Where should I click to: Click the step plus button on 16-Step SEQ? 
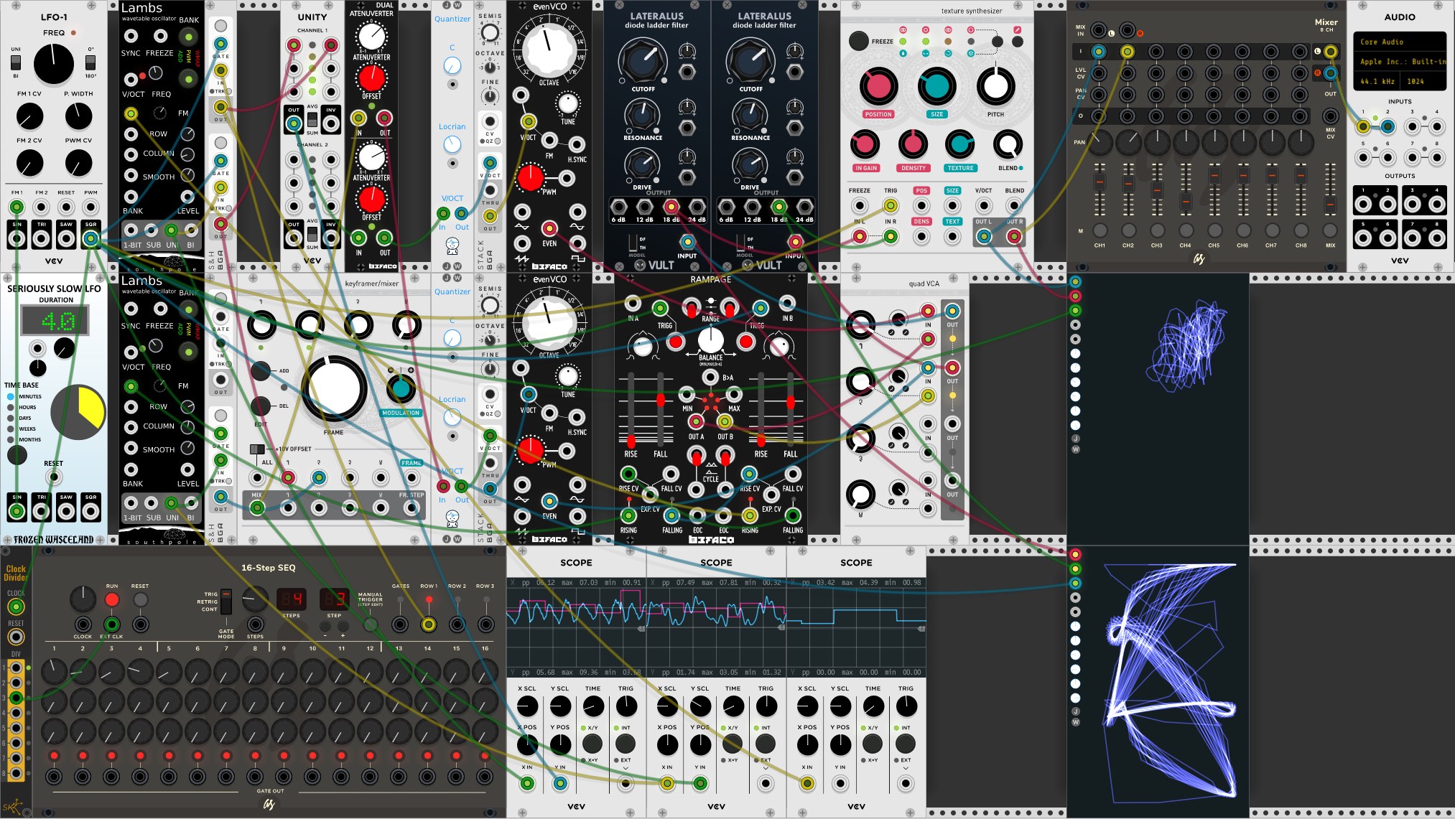[x=343, y=627]
